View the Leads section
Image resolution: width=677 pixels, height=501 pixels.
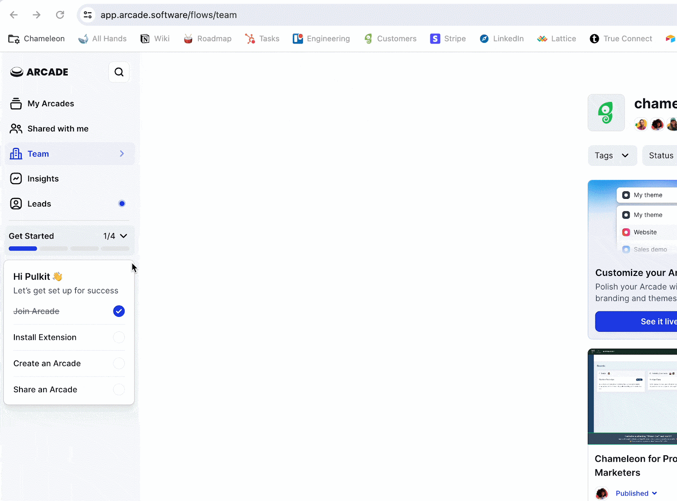pos(39,204)
